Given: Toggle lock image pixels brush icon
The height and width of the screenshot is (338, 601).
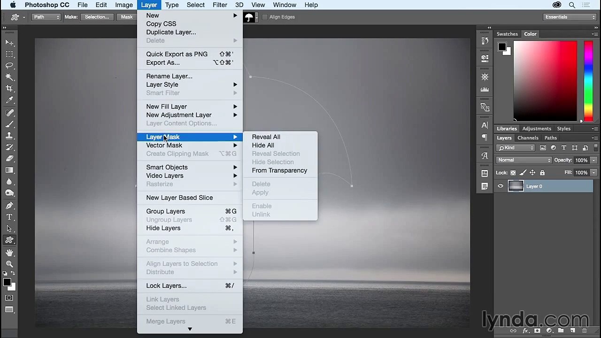Looking at the screenshot, I should coord(523,173).
